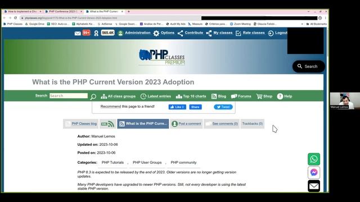Click the browser forward arrow
The width and height of the screenshot is (360, 202).
(x=10, y=18)
